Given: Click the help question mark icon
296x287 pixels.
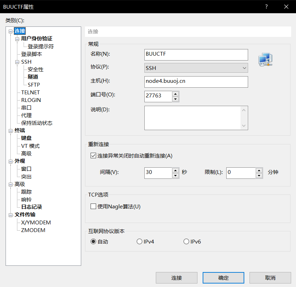Looking at the screenshot, I should click(266, 7).
